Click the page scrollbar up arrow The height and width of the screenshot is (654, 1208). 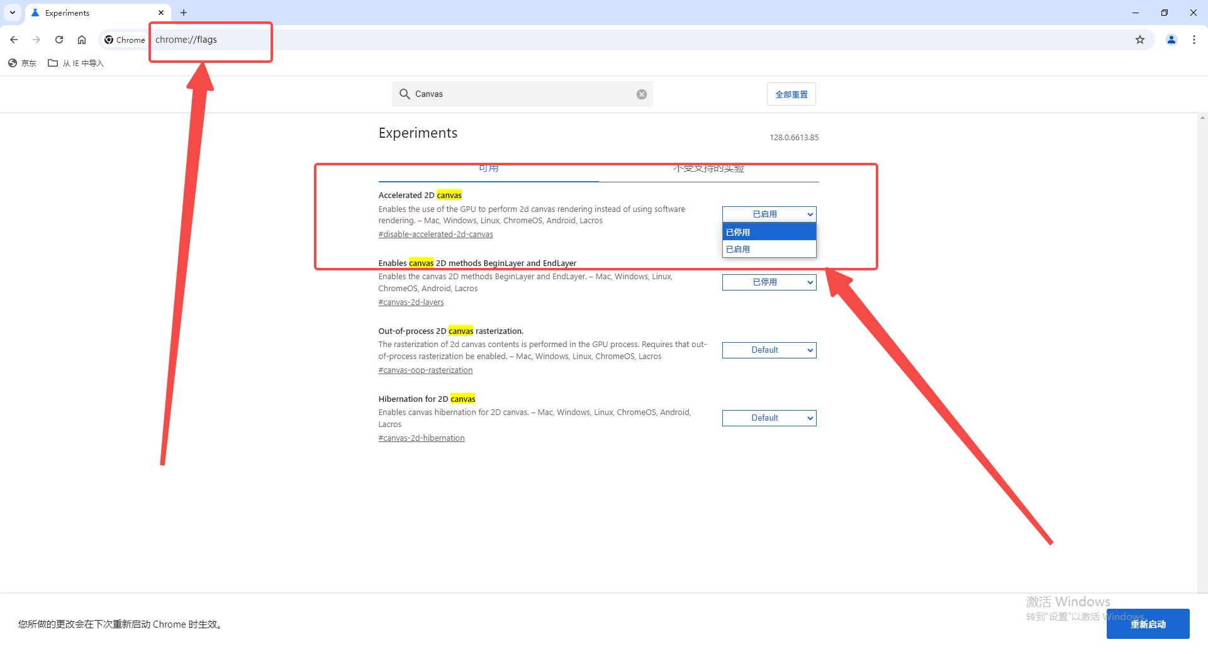1202,118
